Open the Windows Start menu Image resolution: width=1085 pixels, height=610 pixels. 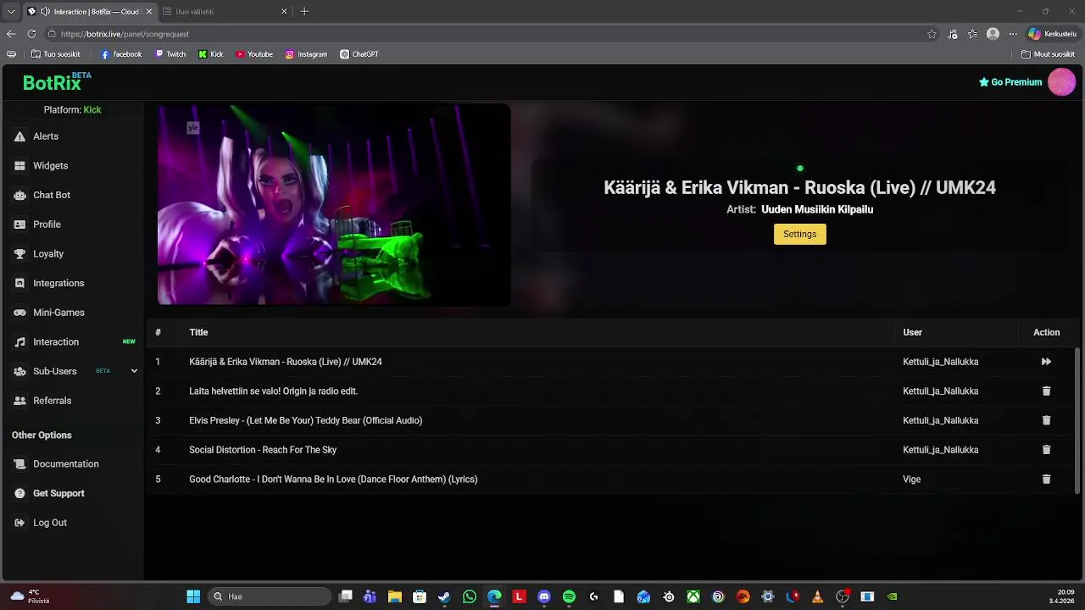pos(193,596)
